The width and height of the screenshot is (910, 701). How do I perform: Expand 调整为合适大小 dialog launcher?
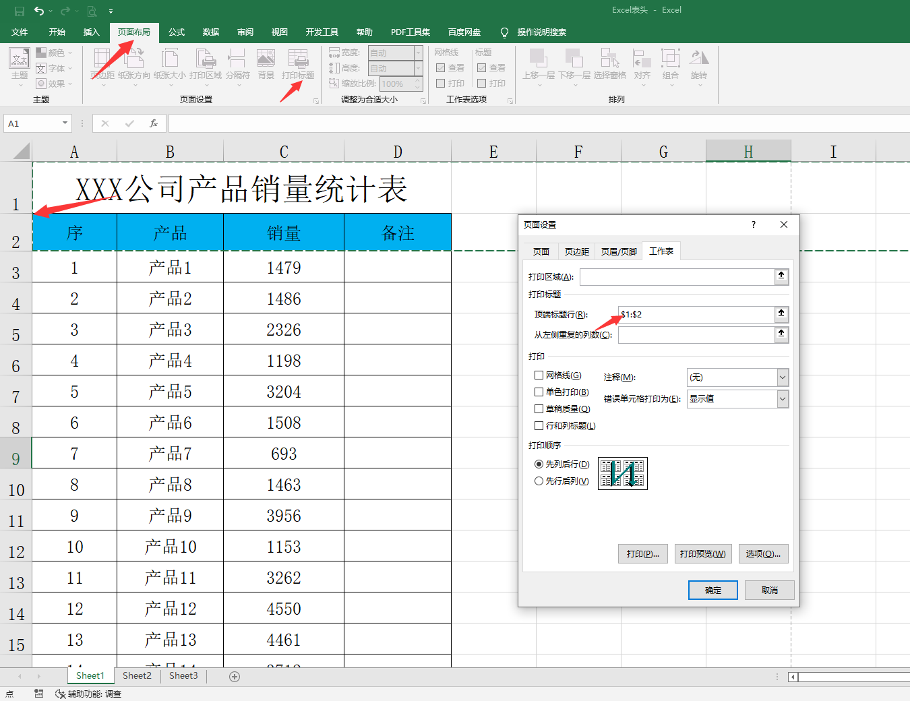tap(423, 101)
